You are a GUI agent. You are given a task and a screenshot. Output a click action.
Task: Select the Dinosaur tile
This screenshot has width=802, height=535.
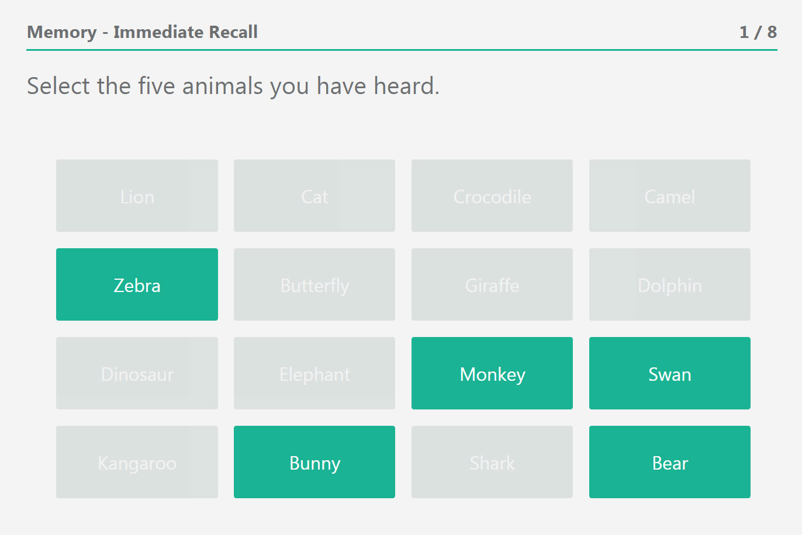[137, 373]
